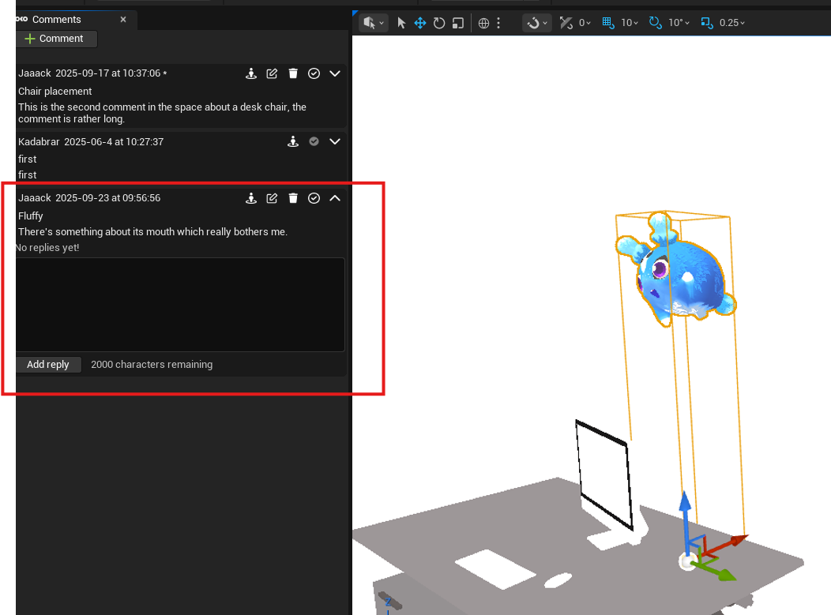The height and width of the screenshot is (615, 831).
Task: Switch to the Comments tab
Action: click(x=56, y=19)
